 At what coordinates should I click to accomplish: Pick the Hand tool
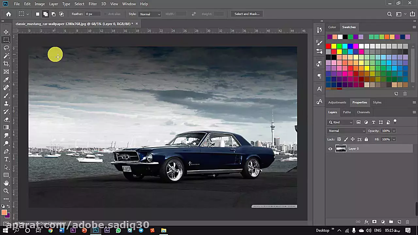6,183
